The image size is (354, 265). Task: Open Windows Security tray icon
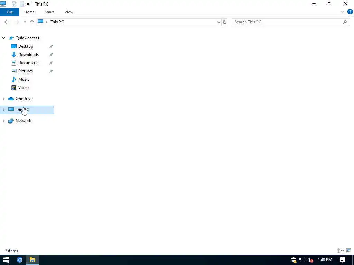pos(294,260)
